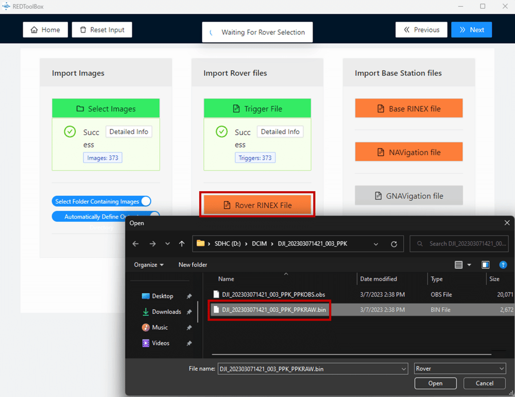Refresh the file dialog folder view
Image resolution: width=515 pixels, height=397 pixels.
pyautogui.click(x=394, y=243)
